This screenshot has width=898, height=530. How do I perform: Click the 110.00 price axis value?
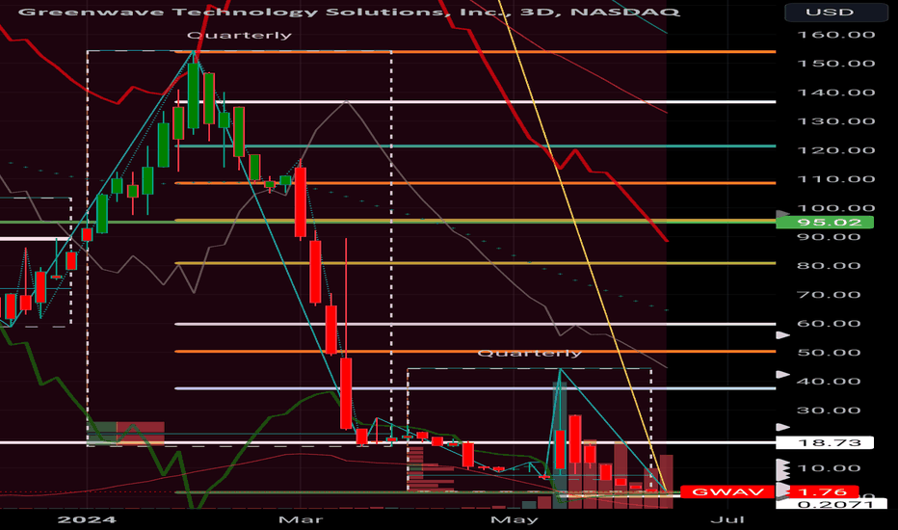coord(836,179)
